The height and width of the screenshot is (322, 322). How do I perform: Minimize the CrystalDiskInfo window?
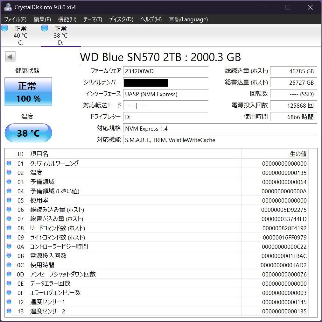(266, 7)
